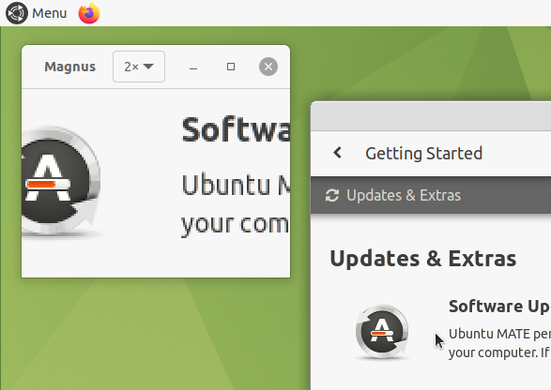
Task: Launch Firefox from the top panel
Action: point(89,13)
